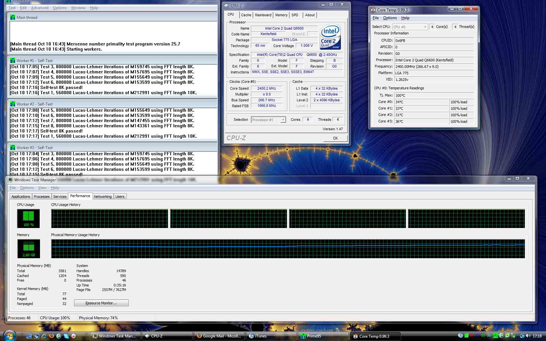Switch to CPU-Z via its taskbar button
Viewport: 546px width, 341px height.
167,336
